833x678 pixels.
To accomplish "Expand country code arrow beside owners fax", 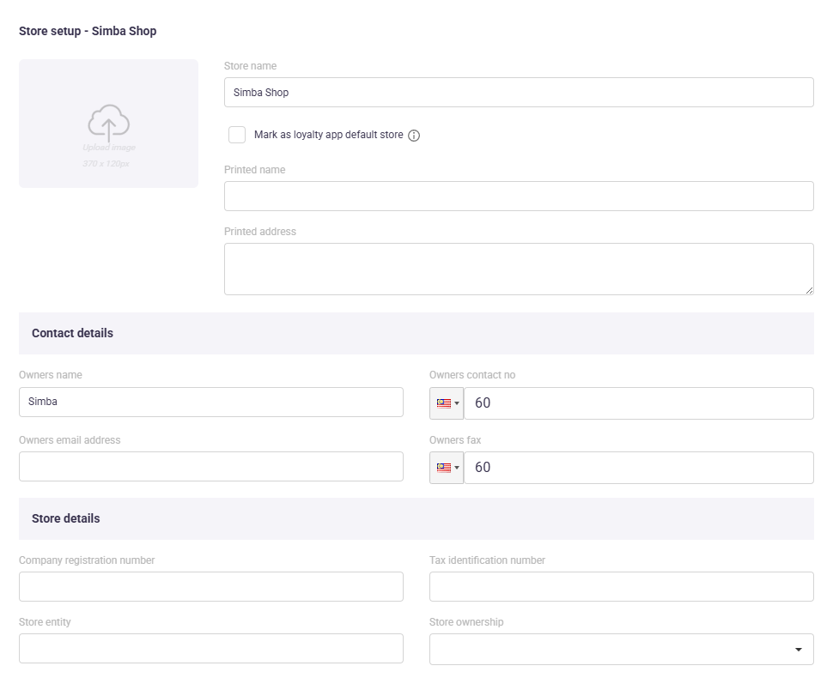I will click(458, 468).
